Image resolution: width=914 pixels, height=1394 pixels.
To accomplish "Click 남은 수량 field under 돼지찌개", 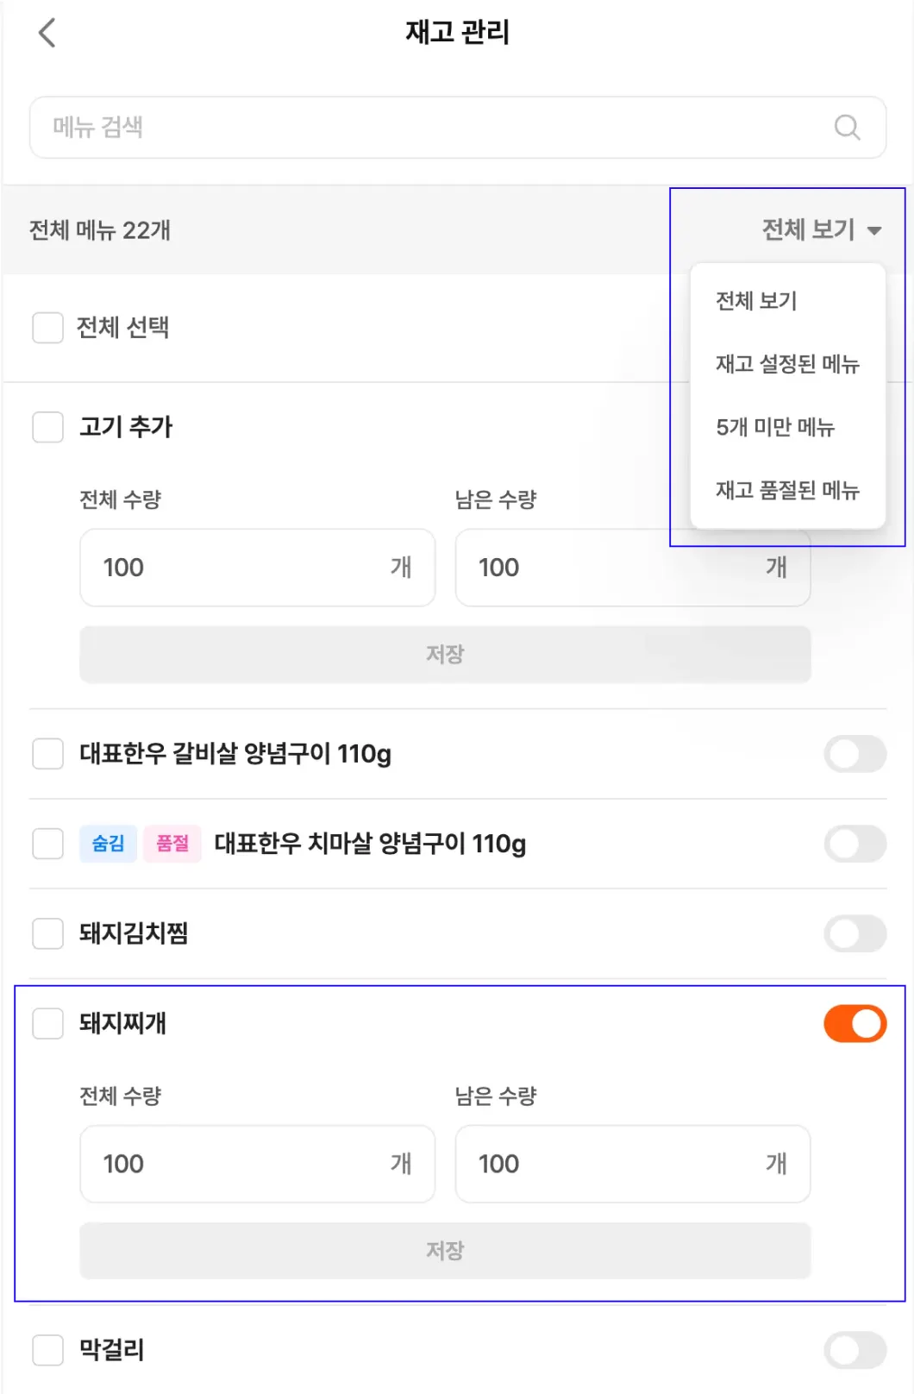I will 617,1164.
